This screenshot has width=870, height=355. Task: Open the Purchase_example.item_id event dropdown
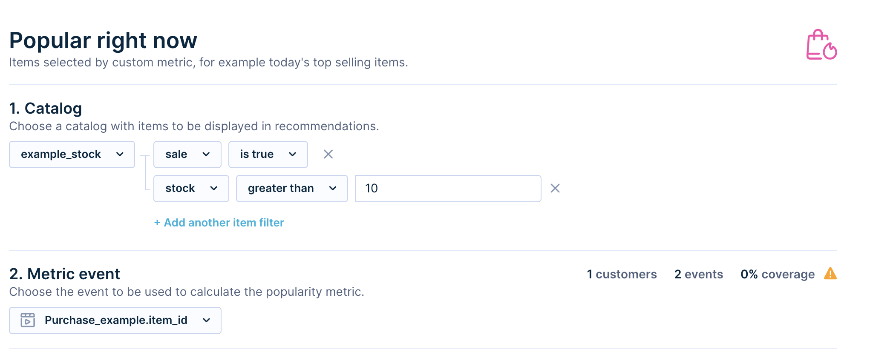[x=115, y=320]
